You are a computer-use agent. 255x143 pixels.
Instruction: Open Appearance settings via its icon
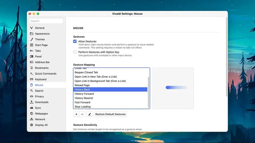point(31,34)
